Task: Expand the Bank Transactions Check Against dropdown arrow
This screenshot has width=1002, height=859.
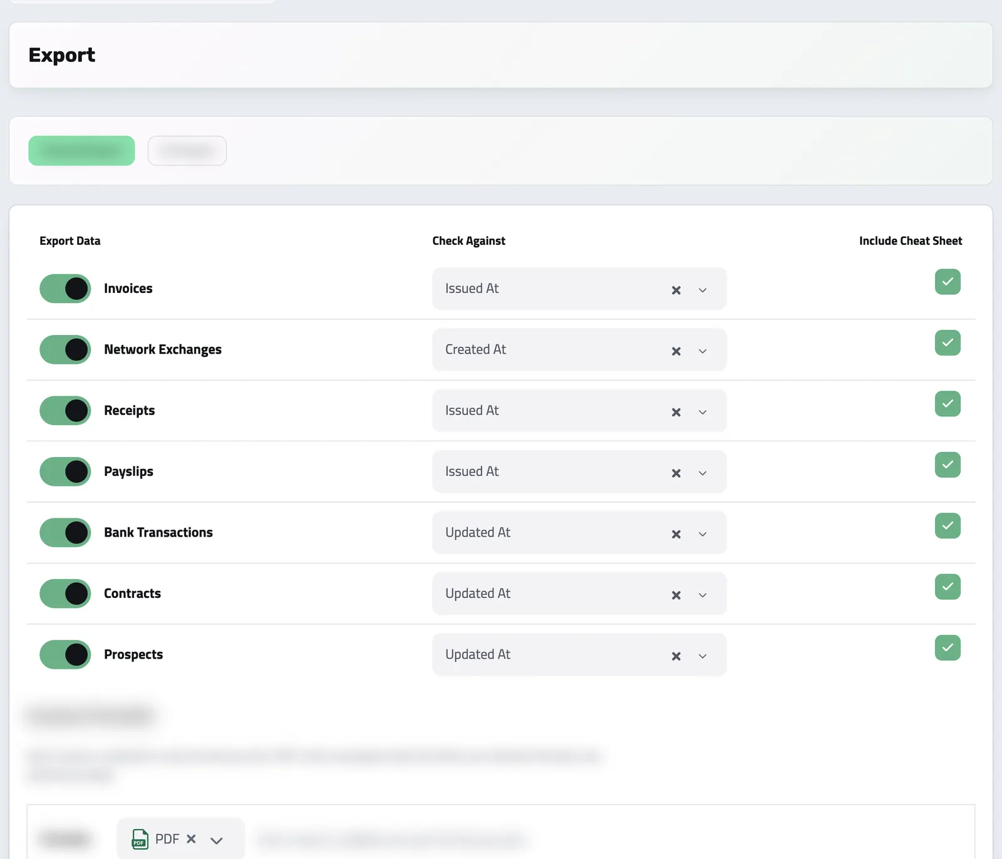Action: pyautogui.click(x=703, y=534)
